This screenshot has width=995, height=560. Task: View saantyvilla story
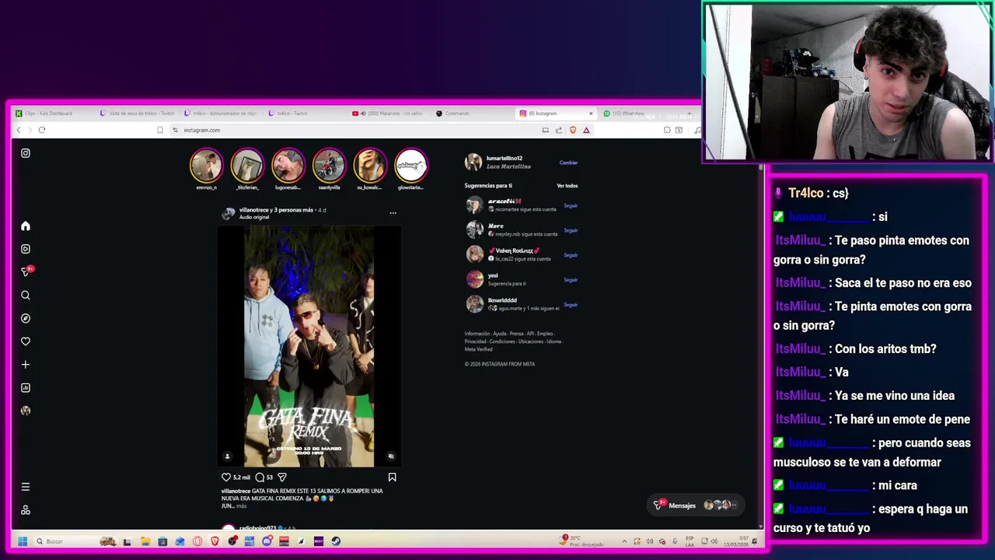click(329, 166)
